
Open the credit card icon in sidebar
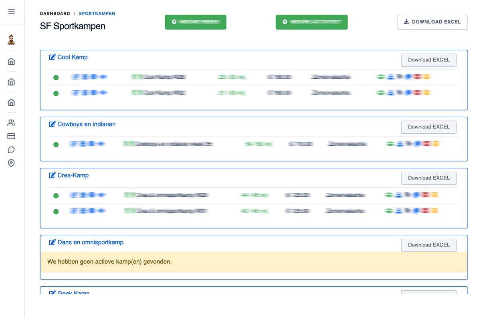coord(12,137)
